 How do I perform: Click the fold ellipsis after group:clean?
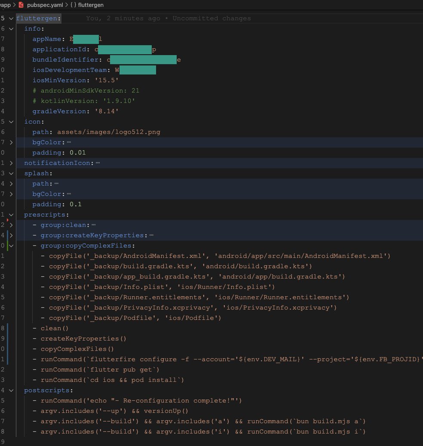[93, 225]
